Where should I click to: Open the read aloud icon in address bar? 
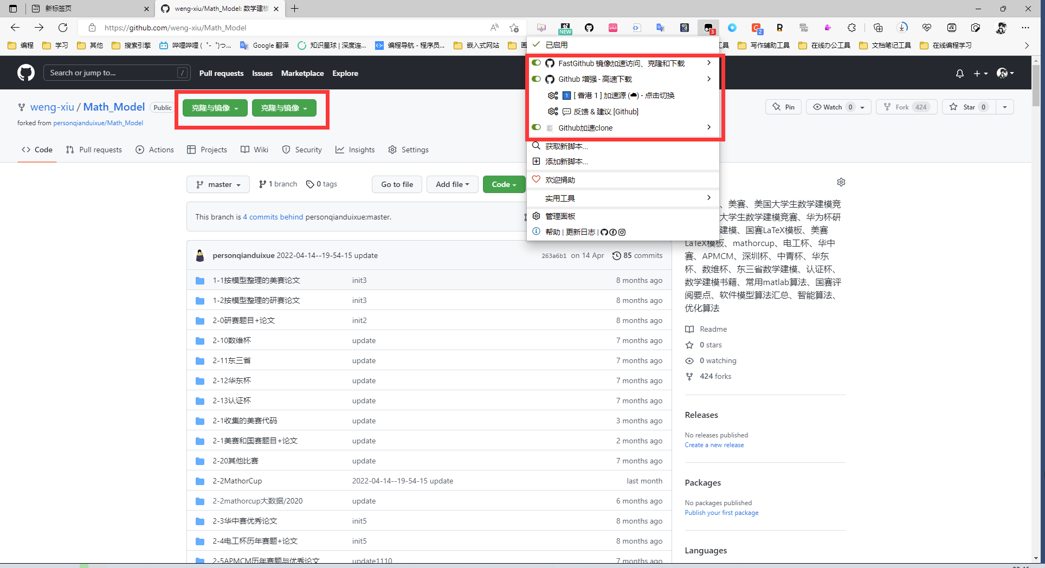(494, 28)
